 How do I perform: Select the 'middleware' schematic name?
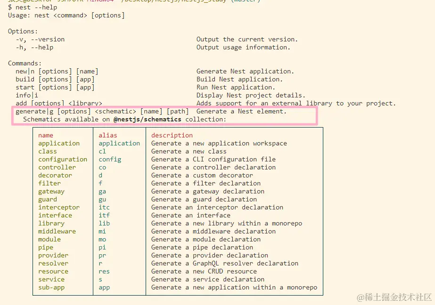(57, 231)
